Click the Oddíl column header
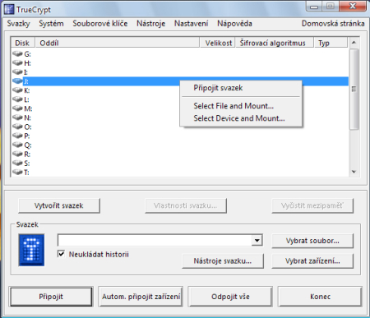 [x=118, y=43]
